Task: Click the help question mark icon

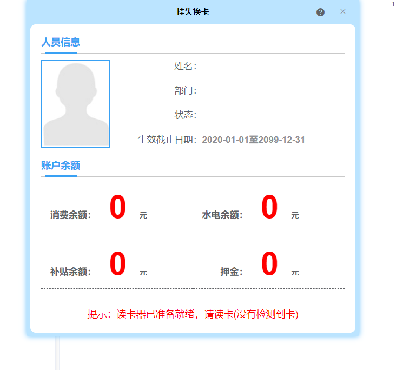Action: 320,12
